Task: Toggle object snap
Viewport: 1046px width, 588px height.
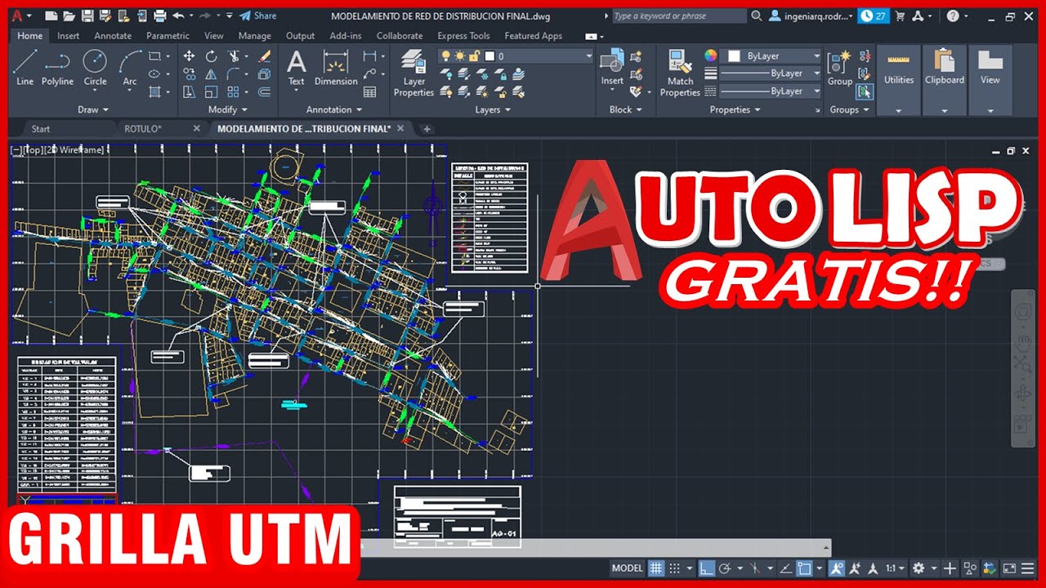Action: click(803, 568)
